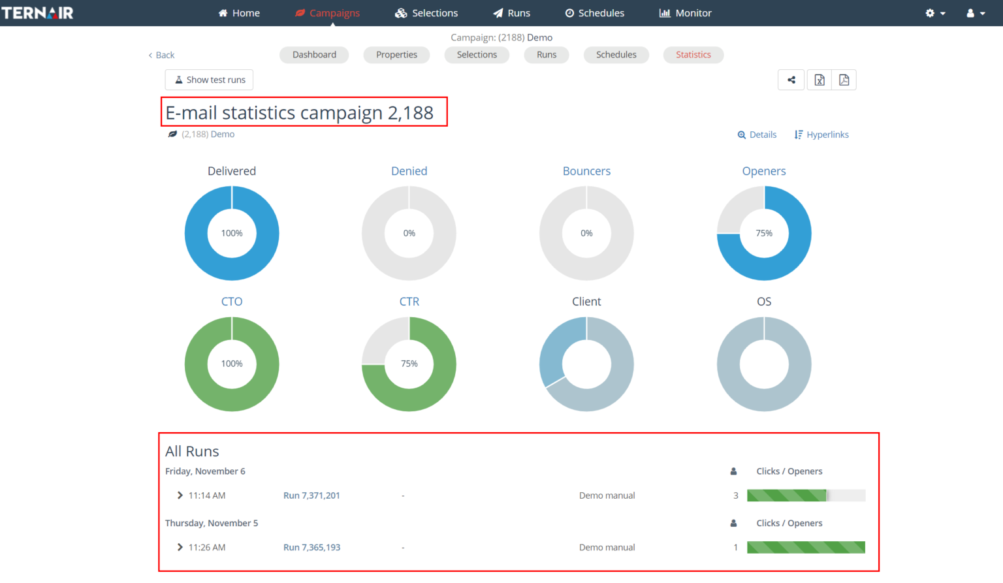Click the Delivered 100% donut chart
This screenshot has width=1003, height=583.
(232, 233)
